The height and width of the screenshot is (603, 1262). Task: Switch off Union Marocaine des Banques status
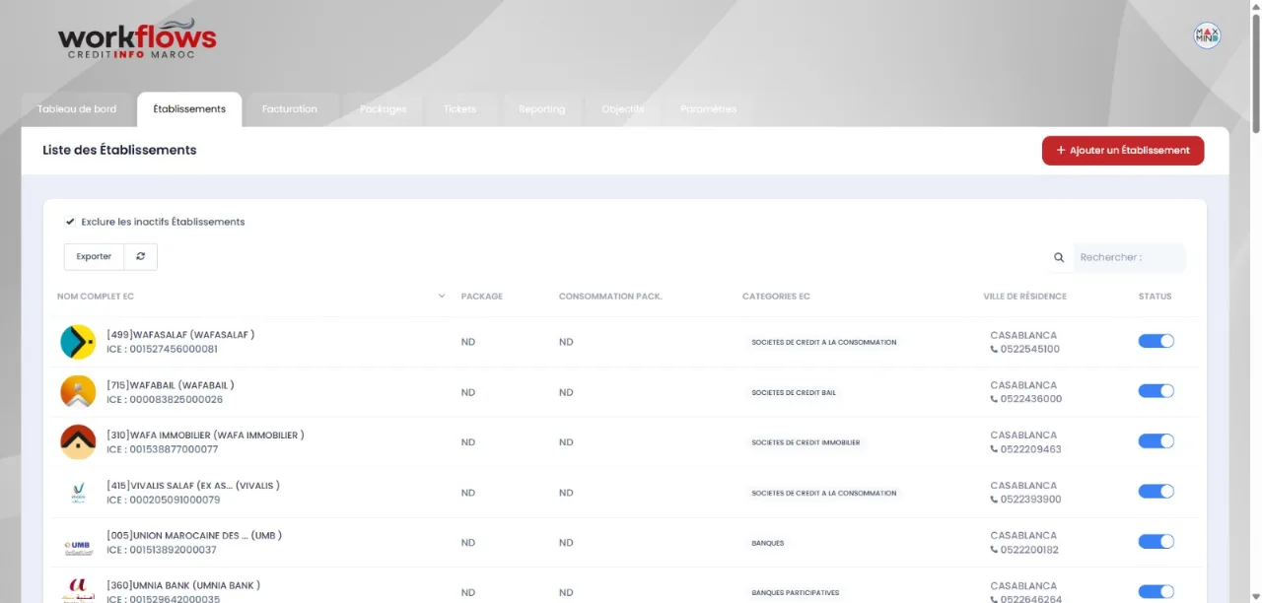point(1157,542)
